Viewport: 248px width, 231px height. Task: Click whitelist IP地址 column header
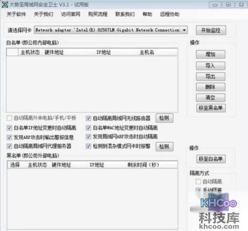(104, 53)
